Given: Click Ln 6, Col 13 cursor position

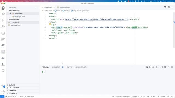Looking at the screenshot, I should [121, 97].
